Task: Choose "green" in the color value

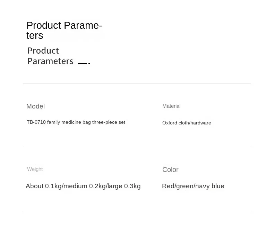Action: pyautogui.click(x=185, y=186)
